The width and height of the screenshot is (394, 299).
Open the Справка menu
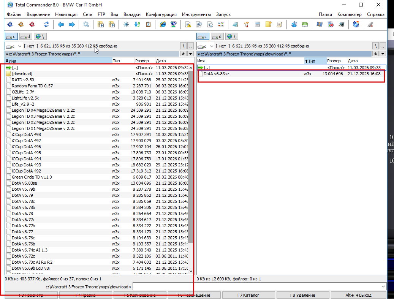[376, 14]
